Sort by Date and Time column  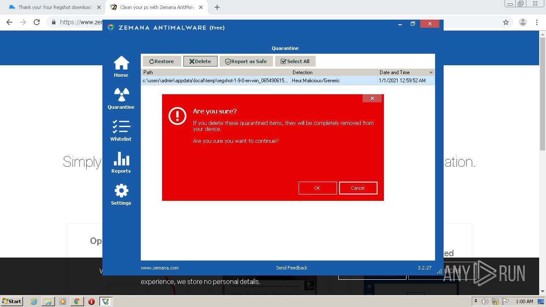pos(406,72)
